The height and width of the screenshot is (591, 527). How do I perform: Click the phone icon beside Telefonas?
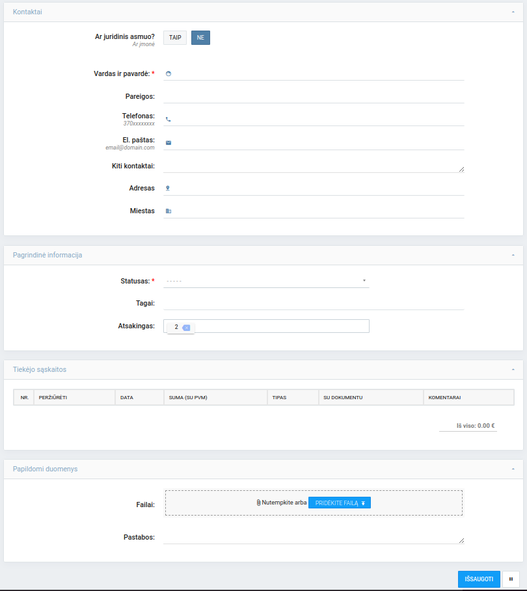[169, 119]
